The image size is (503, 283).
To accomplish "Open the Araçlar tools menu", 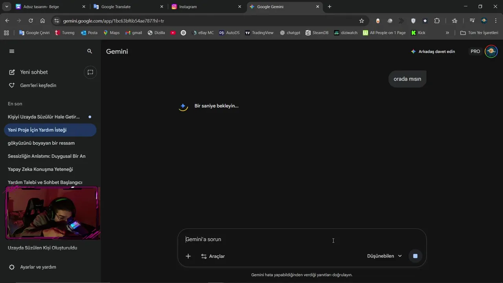I will coord(213,256).
